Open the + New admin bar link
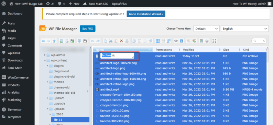This screenshot has width=273, height=125. coord(74,4)
